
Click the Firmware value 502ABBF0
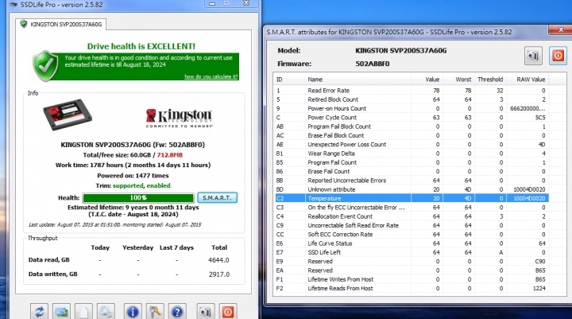point(373,64)
